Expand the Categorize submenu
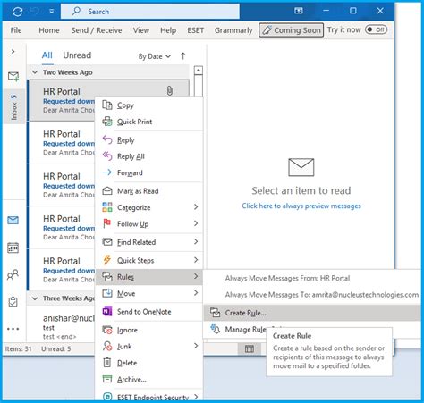 pos(148,207)
